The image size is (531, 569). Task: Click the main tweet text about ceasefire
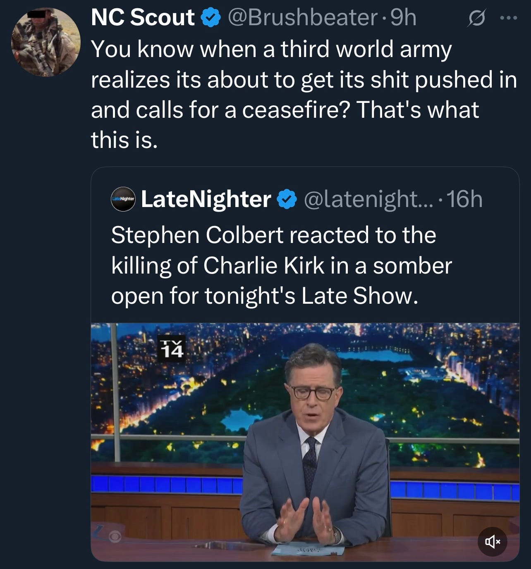click(304, 94)
